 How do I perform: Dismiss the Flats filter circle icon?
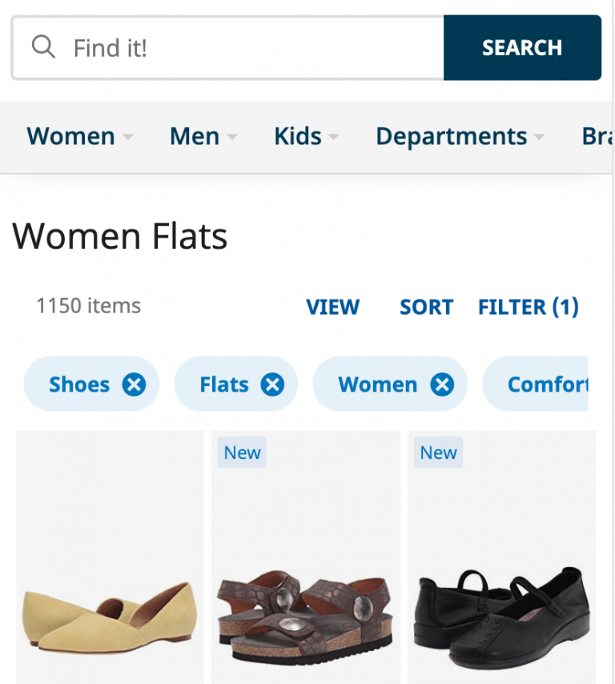coord(272,384)
